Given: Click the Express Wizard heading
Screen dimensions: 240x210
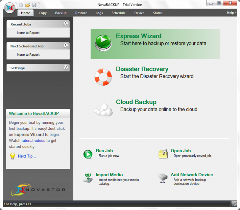Looking at the screenshot, I should [x=139, y=36].
